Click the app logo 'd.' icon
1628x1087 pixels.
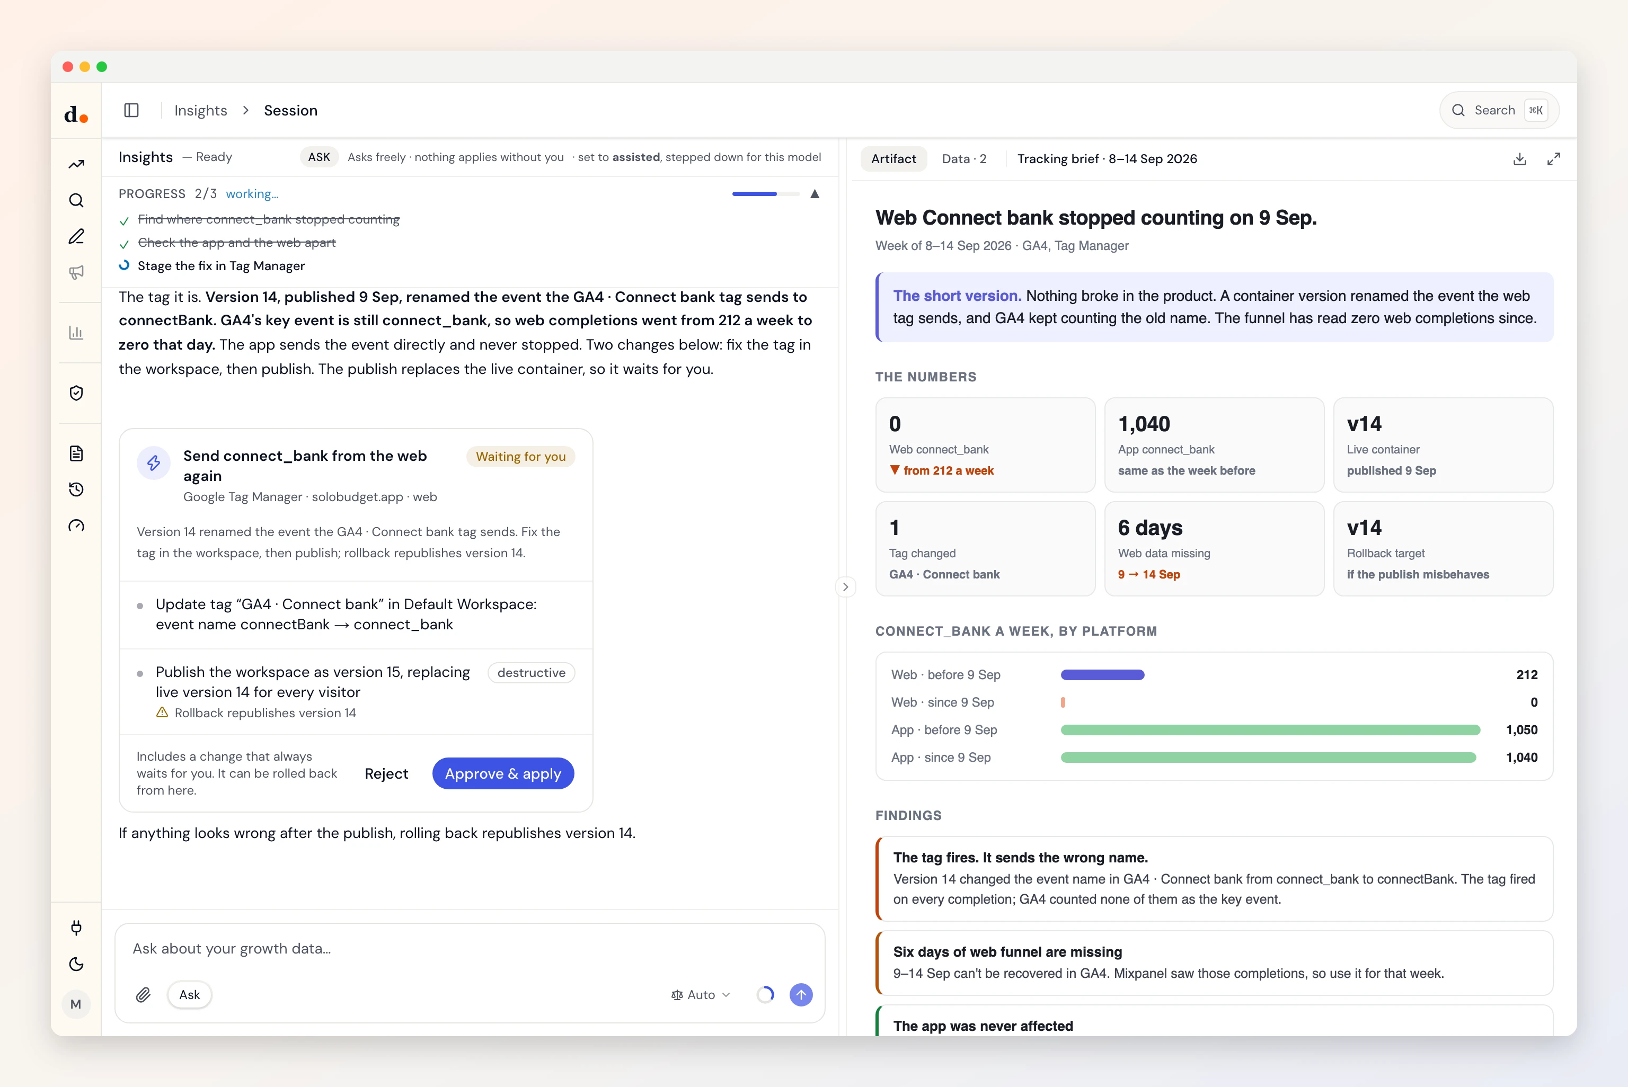pos(76,114)
